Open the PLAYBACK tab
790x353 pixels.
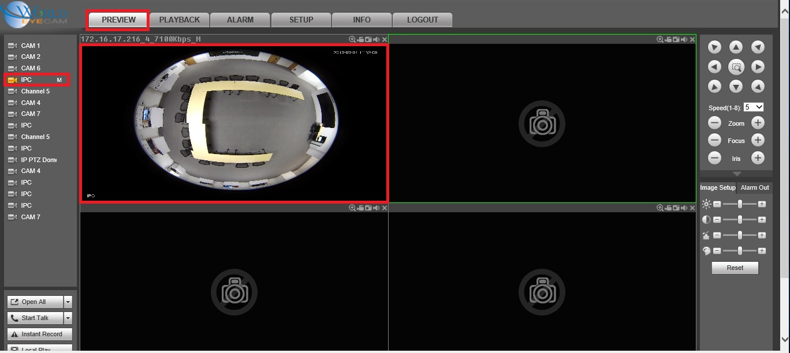click(180, 20)
